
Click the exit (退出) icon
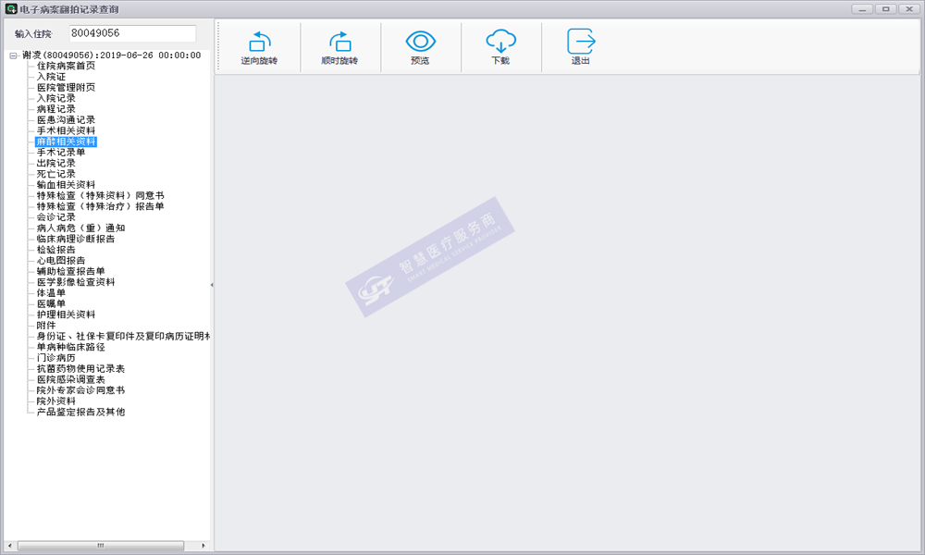580,42
